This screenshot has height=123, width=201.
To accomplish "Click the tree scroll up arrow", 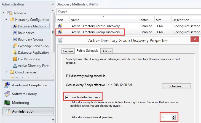I will click(53, 10).
